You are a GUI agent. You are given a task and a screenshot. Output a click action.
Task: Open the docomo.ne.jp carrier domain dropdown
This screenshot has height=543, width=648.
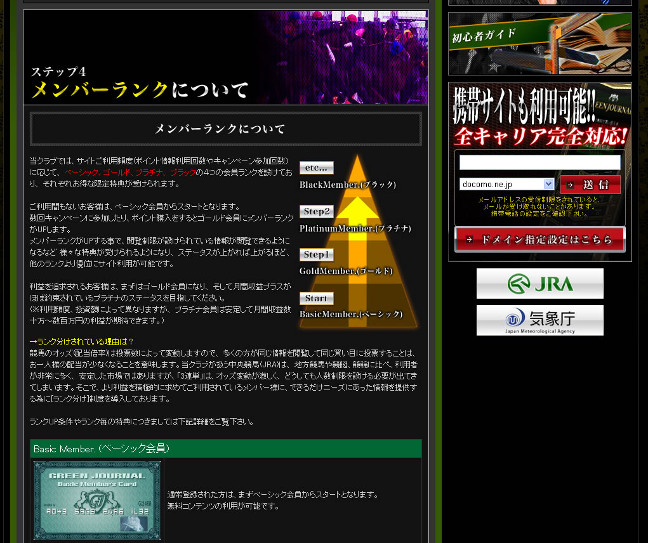coord(506,184)
